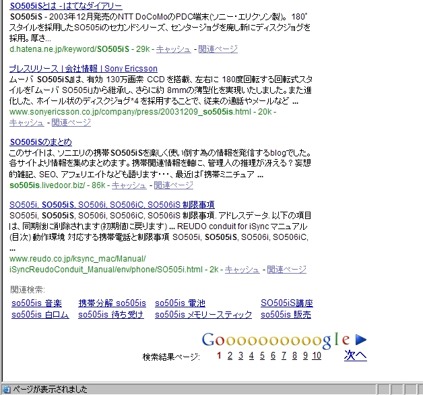Go to results page 9
Image resolution: width=423 pixels, height=395 pixels.
pyautogui.click(x=305, y=356)
